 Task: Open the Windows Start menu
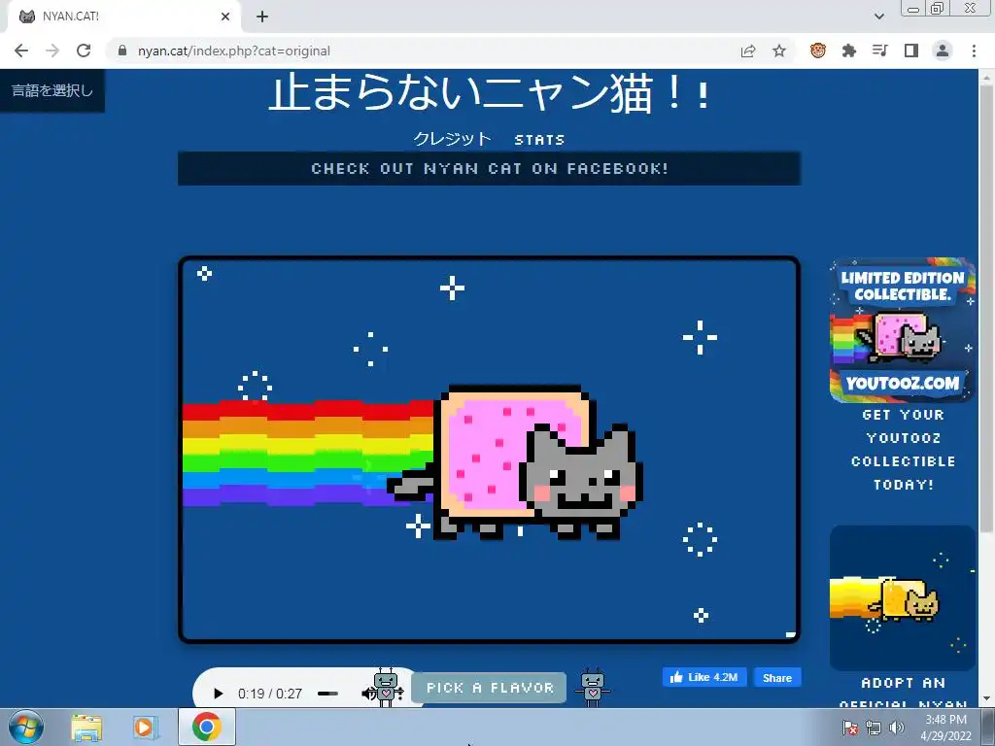(x=26, y=727)
